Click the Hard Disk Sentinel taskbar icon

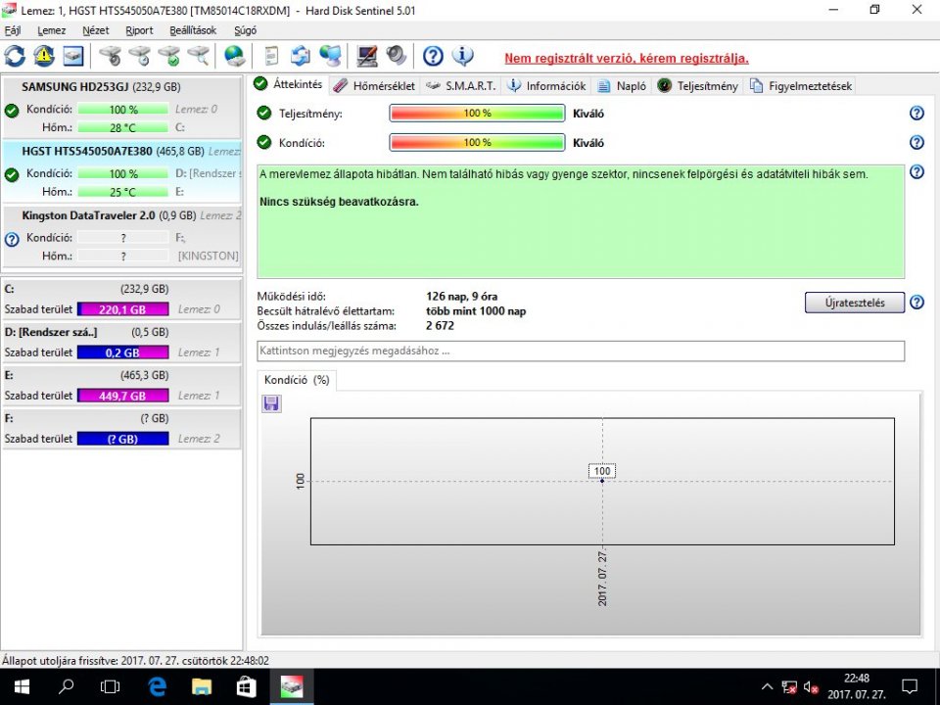[292, 687]
